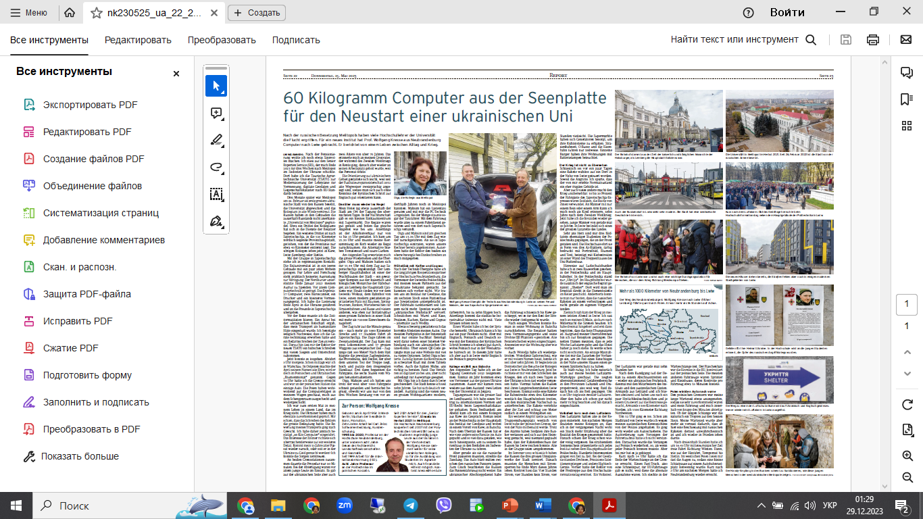Open Экспортировать PDF tool

pyautogui.click(x=90, y=105)
